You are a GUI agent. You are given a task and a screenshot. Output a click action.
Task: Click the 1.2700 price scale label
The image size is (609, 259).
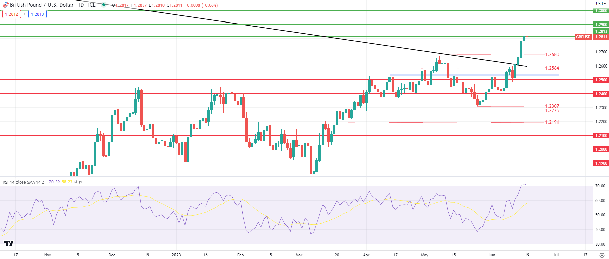[x=601, y=52]
